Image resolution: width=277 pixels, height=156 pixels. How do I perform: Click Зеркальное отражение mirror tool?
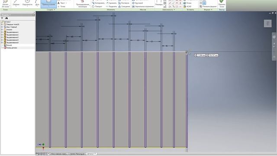click(143, 6)
